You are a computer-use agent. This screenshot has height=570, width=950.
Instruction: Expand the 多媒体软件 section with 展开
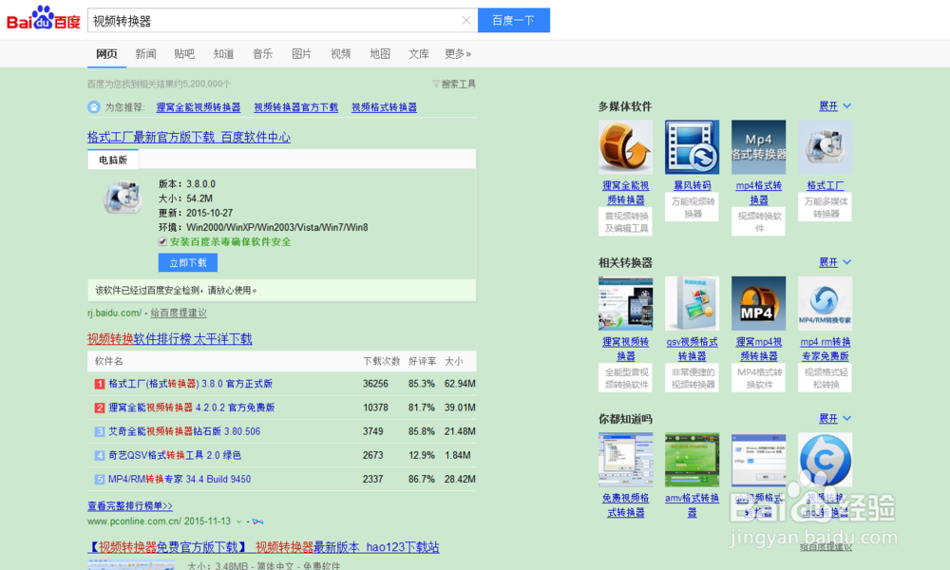[x=835, y=106]
